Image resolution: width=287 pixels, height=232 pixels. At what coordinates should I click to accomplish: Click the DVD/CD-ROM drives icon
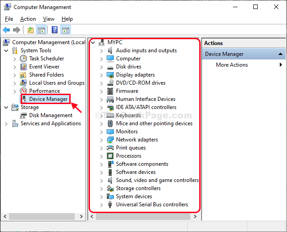(x=110, y=83)
